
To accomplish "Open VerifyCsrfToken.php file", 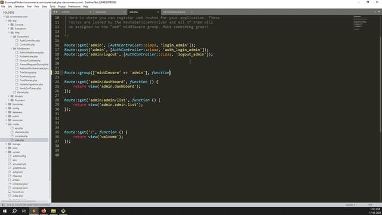I will click(x=30, y=88).
